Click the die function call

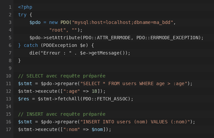pyautogui.click(x=33, y=53)
